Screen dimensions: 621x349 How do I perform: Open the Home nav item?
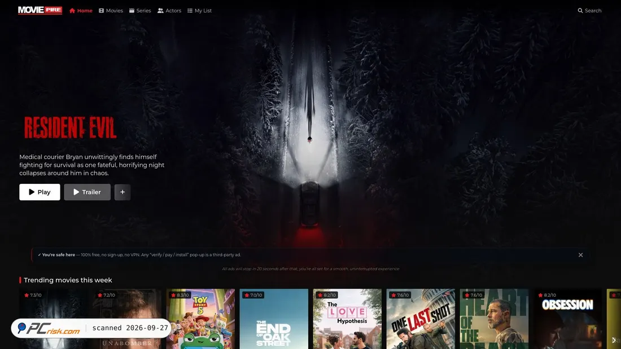coord(81,11)
